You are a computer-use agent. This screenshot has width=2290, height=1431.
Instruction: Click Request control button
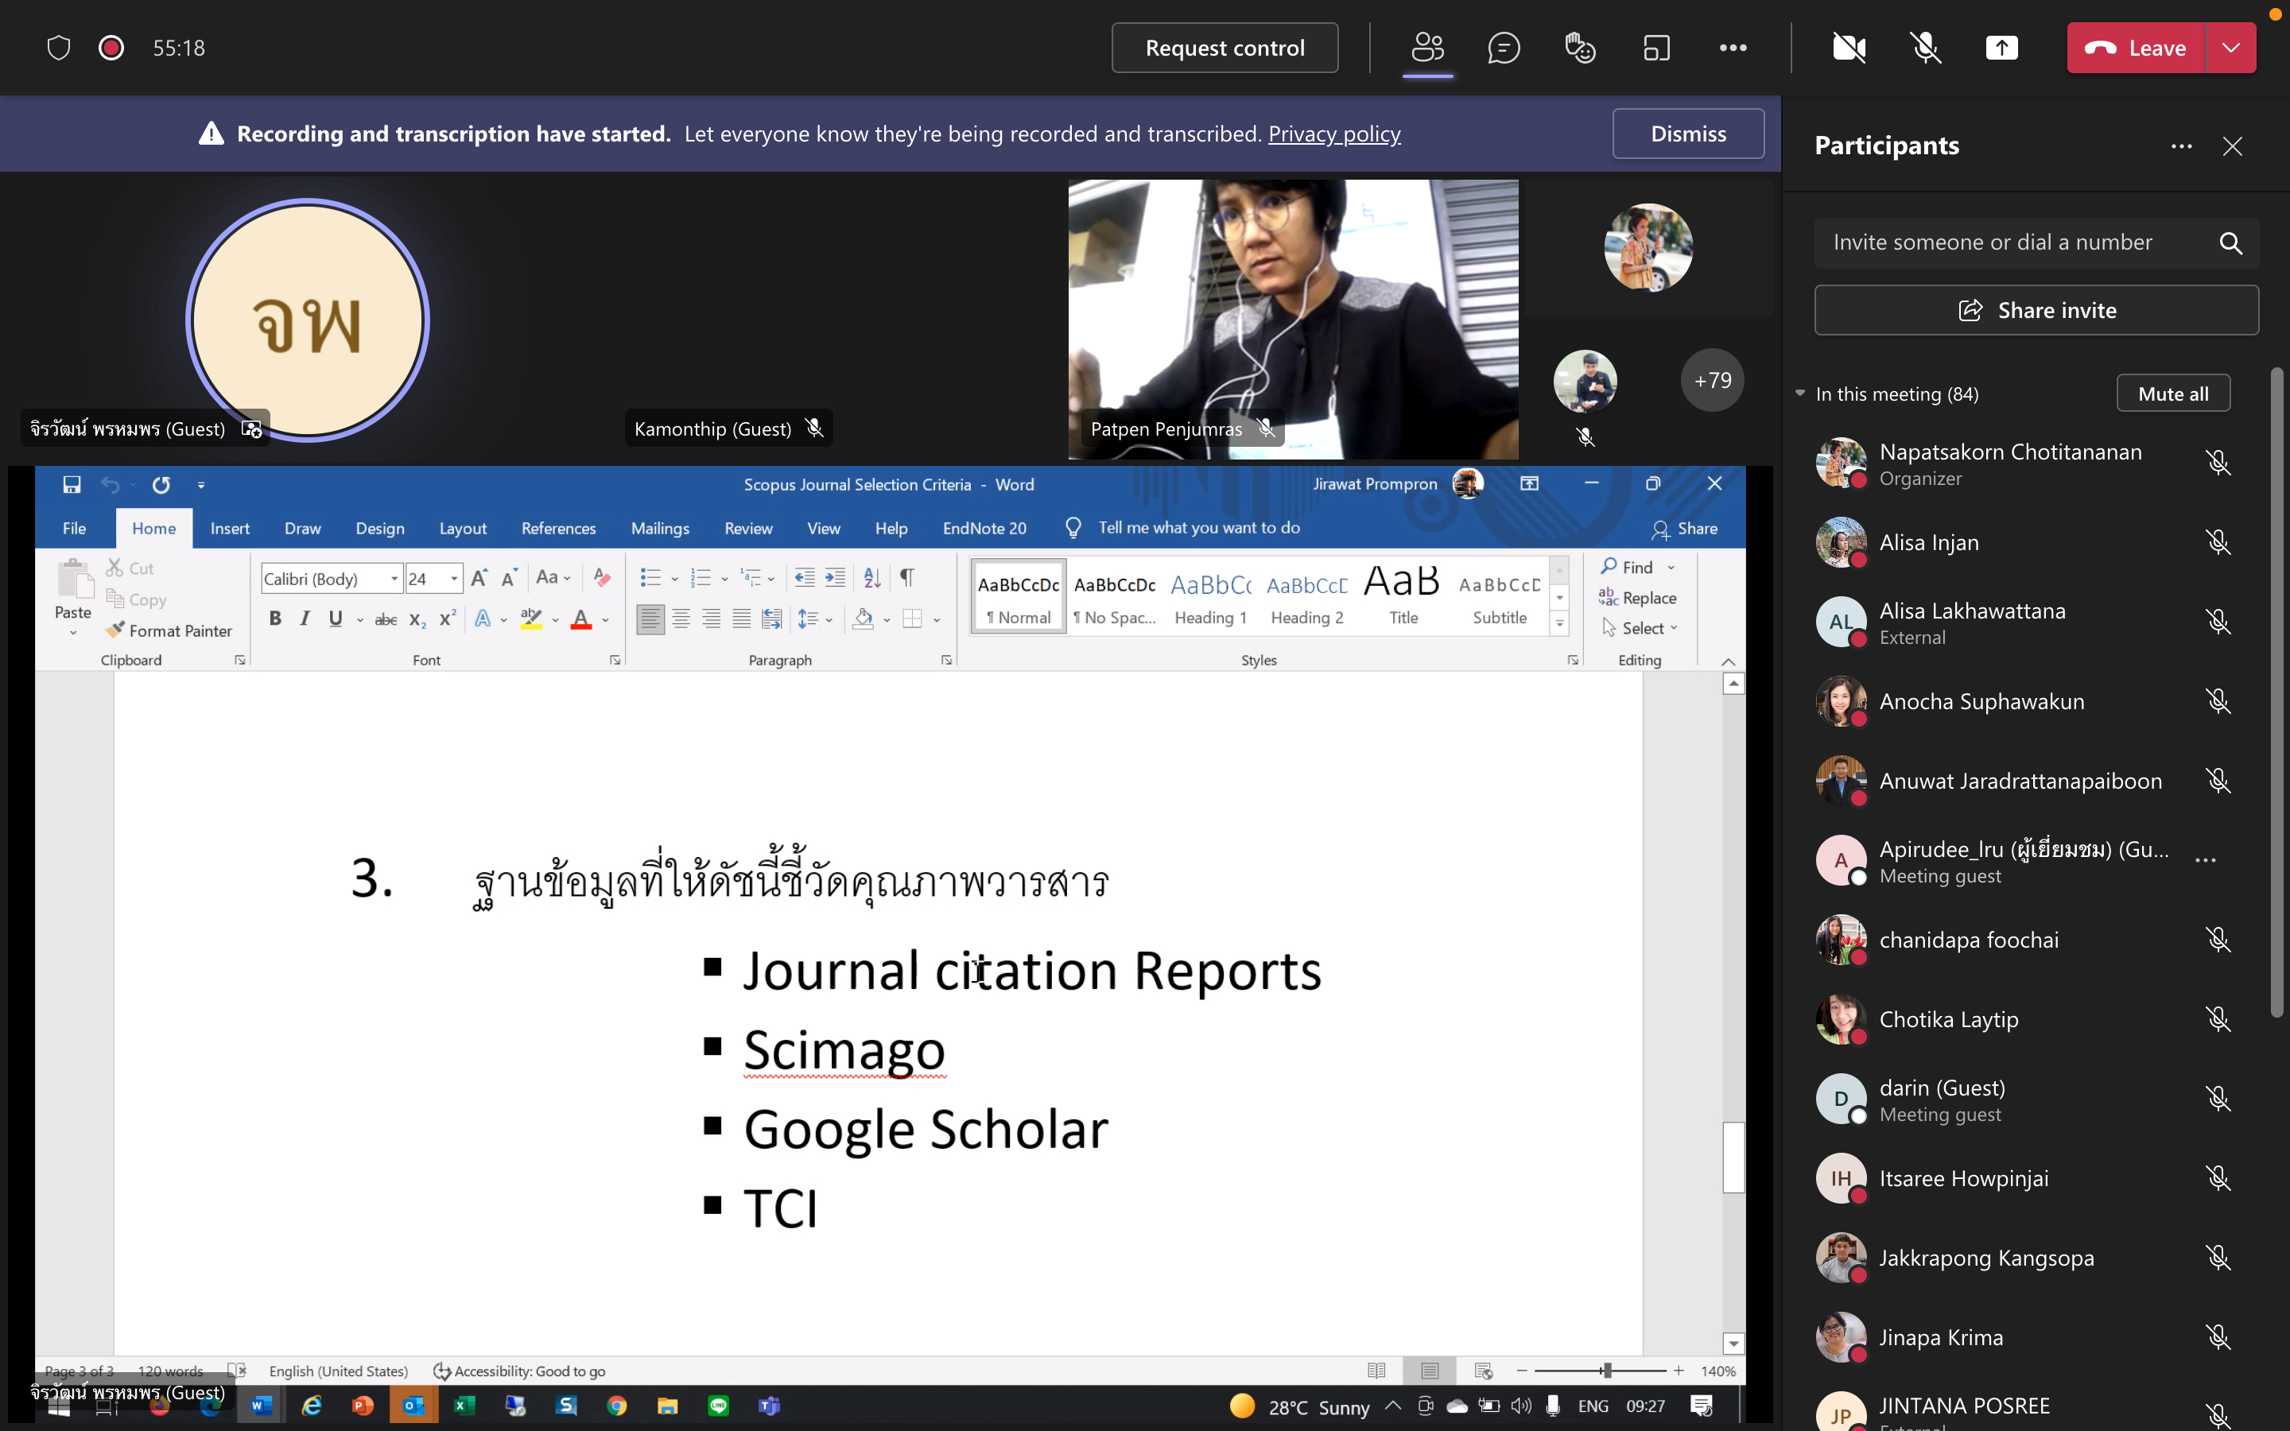point(1225,48)
